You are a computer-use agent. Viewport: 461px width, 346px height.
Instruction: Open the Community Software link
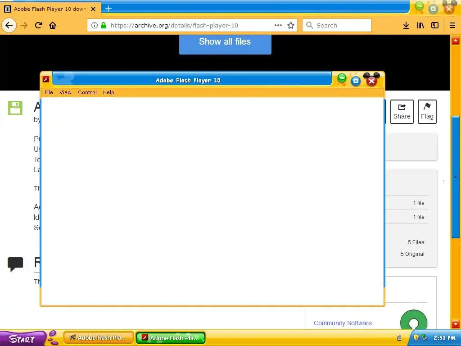click(343, 323)
